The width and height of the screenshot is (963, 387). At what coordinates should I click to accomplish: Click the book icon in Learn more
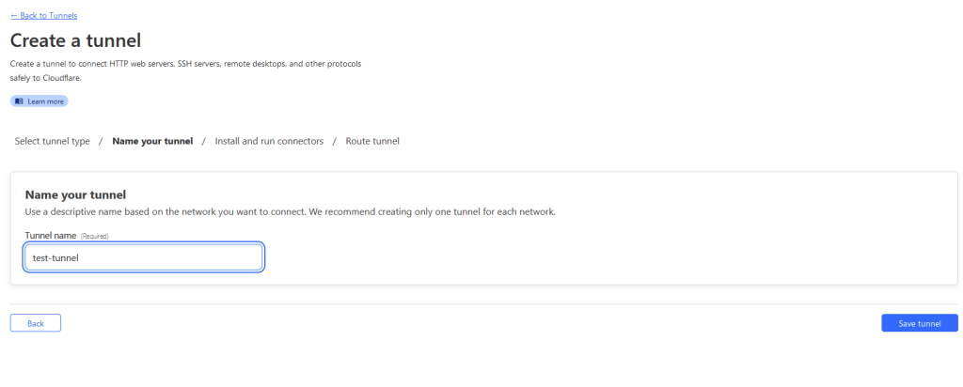pyautogui.click(x=19, y=101)
